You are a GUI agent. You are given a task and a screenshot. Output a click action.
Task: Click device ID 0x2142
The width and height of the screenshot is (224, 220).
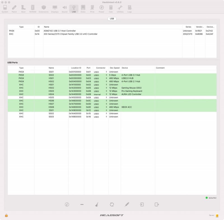(x=209, y=31)
